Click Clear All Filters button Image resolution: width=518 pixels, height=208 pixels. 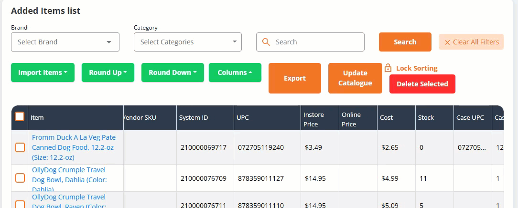(471, 42)
